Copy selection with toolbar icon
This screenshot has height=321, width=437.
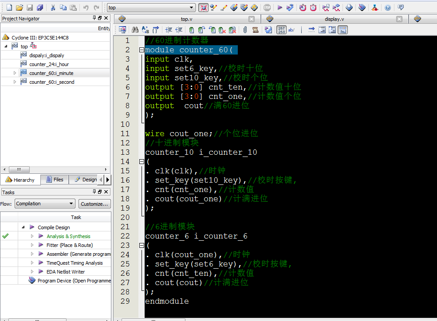point(63,8)
